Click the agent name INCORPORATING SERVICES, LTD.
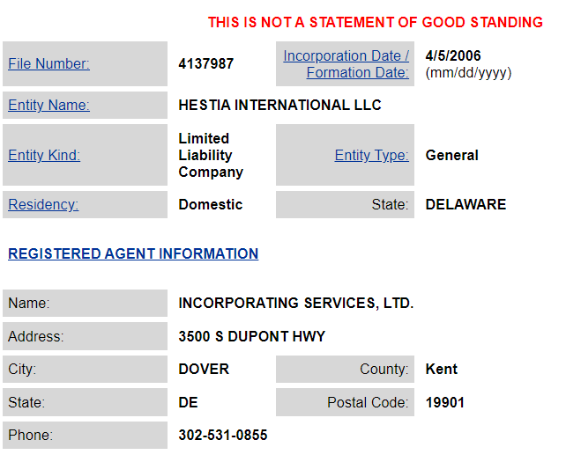Viewport: 581px width, 462px height. (x=295, y=304)
